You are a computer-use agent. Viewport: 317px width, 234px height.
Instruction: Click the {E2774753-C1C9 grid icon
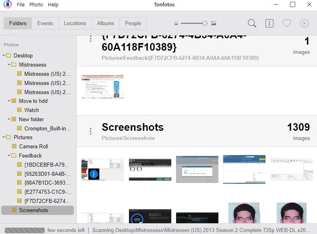pyautogui.click(x=19, y=192)
